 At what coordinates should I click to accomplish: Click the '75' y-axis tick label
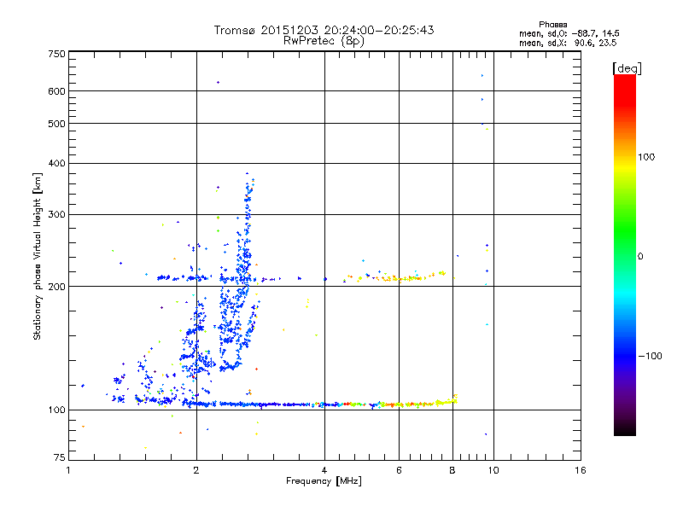(x=60, y=457)
